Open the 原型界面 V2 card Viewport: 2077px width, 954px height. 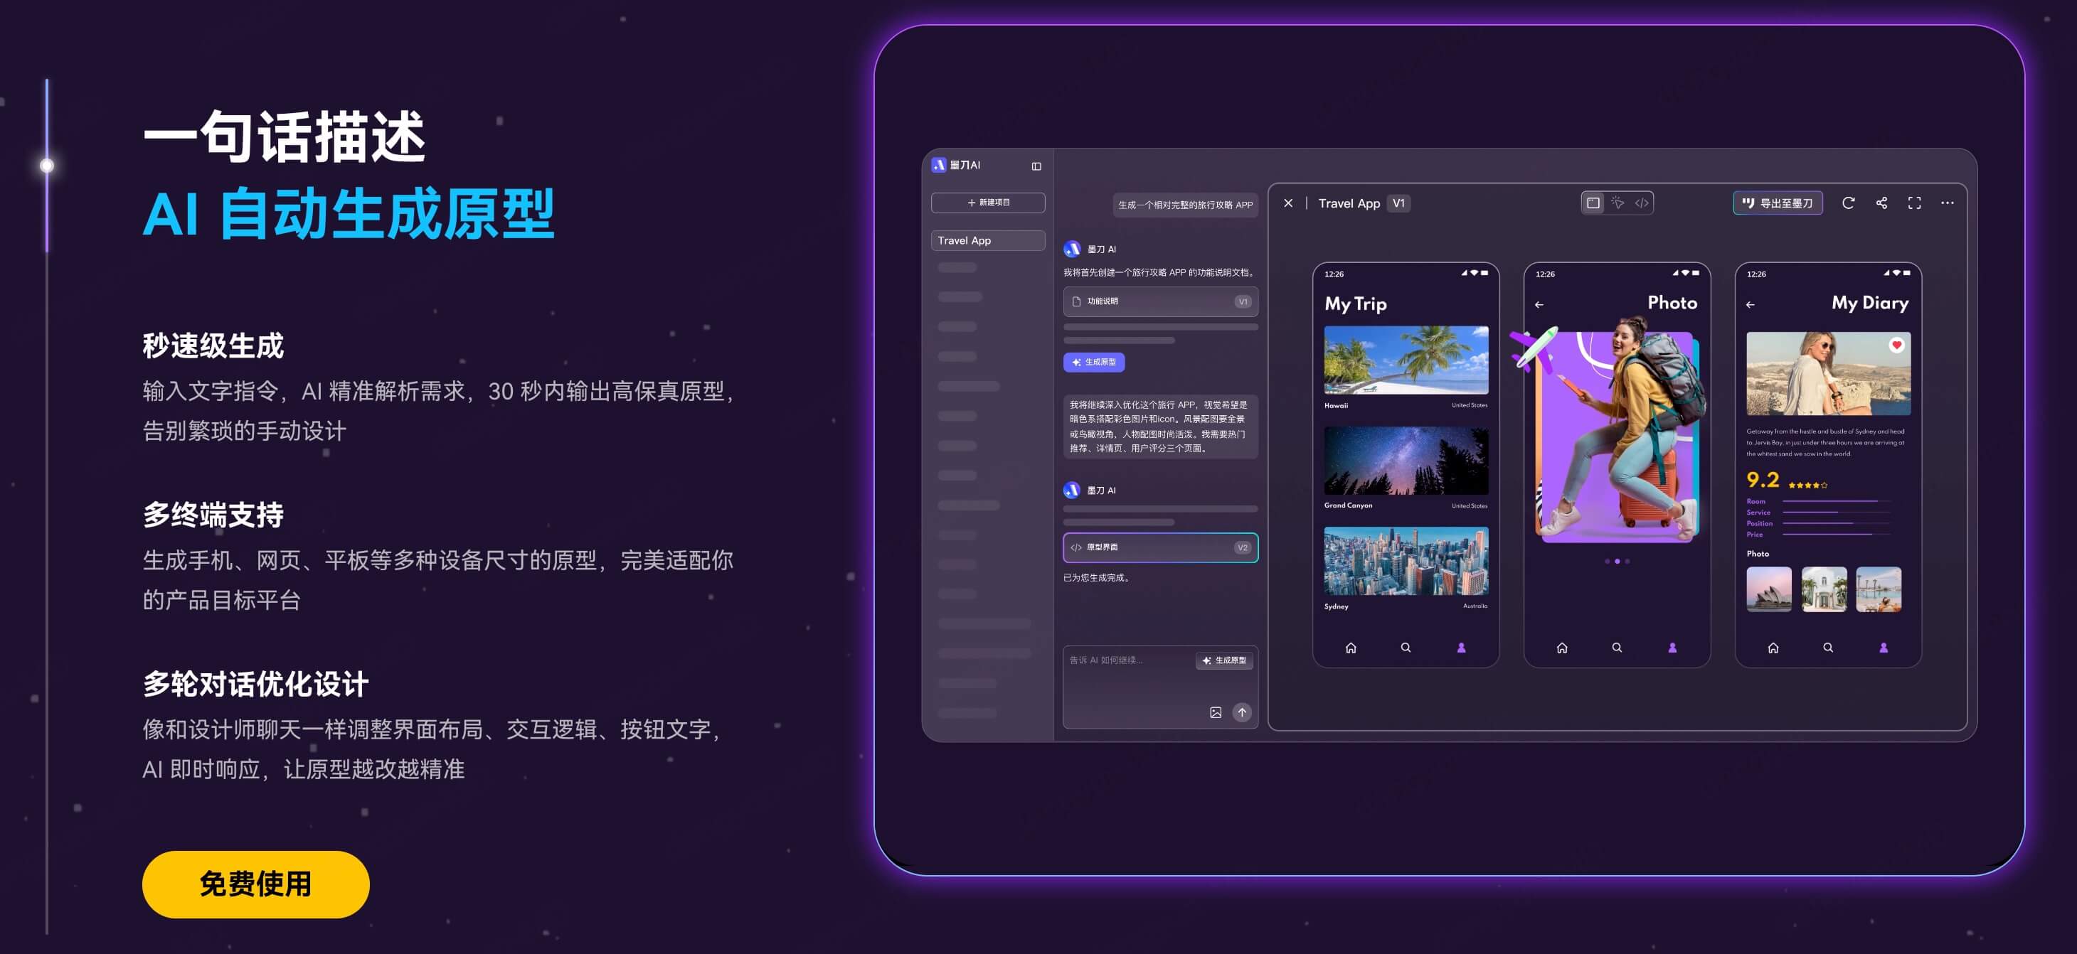tap(1159, 548)
